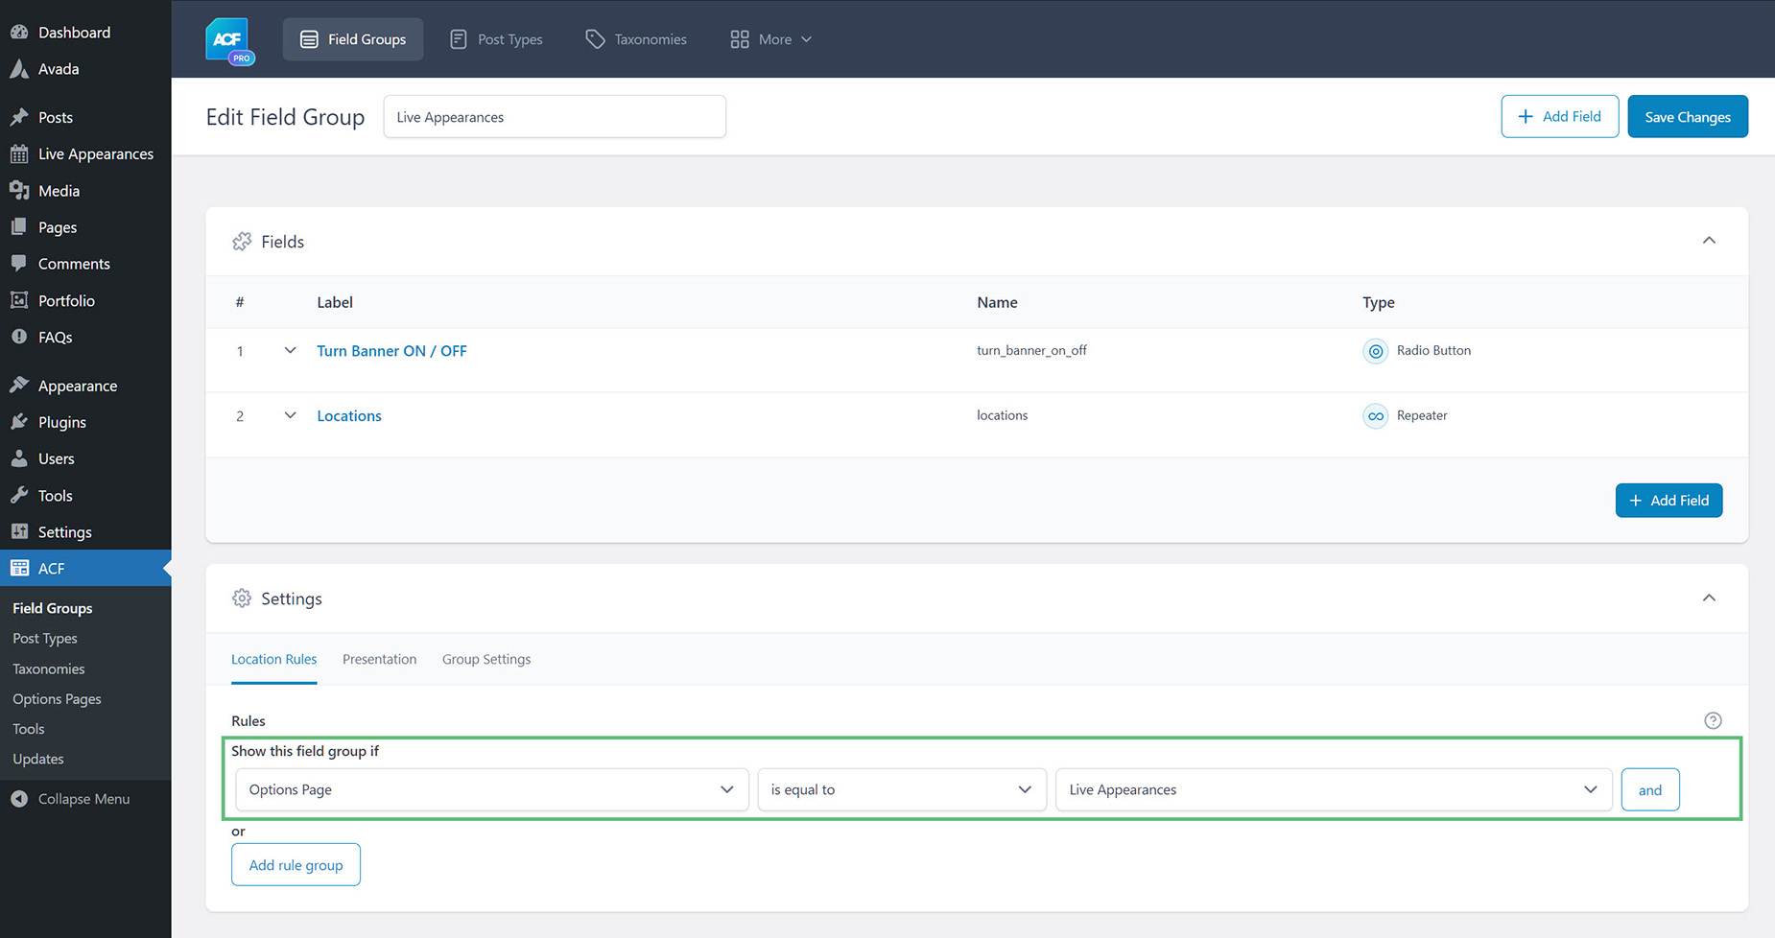The height and width of the screenshot is (938, 1775).
Task: Click the Plugins icon in sidebar
Action: tap(20, 422)
